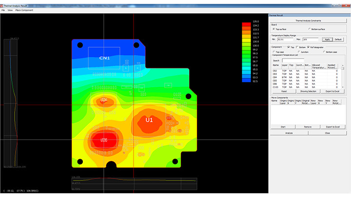Select the U34 component on the board
Image resolution: width=351 pixels, height=197 pixels.
tap(104, 100)
